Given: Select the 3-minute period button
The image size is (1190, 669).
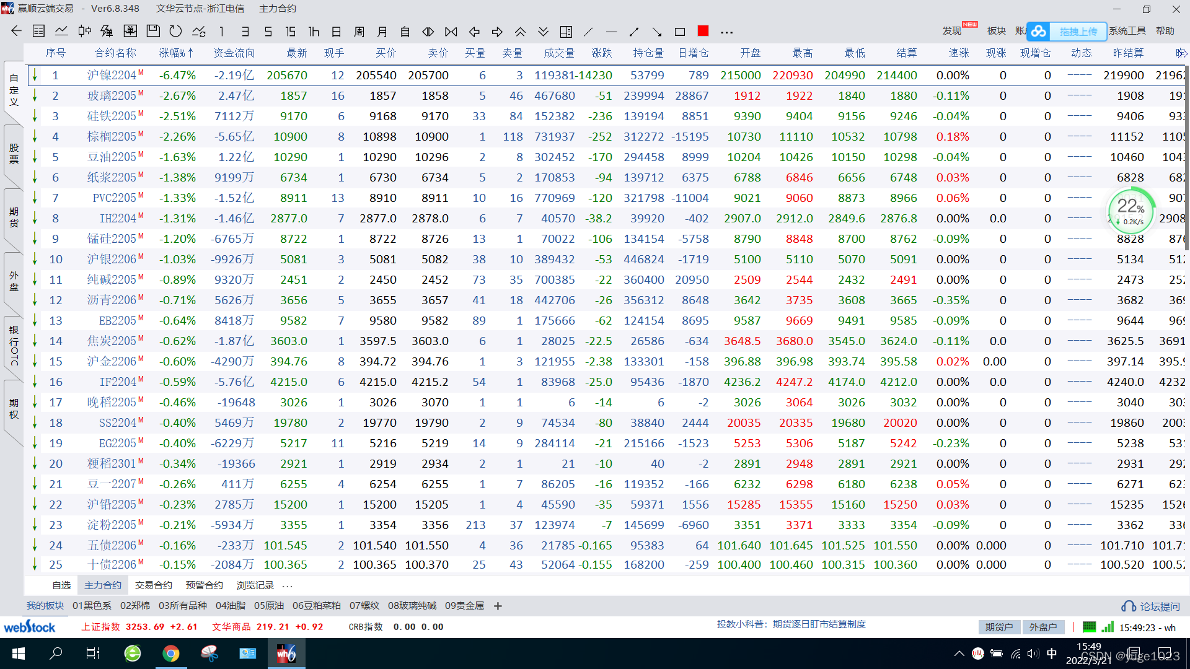Looking at the screenshot, I should coord(245,31).
